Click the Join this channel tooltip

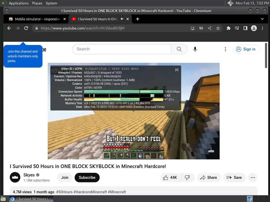point(23,56)
